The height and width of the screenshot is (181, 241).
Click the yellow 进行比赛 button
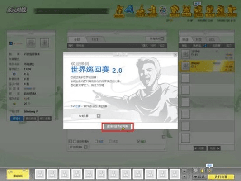(221, 177)
